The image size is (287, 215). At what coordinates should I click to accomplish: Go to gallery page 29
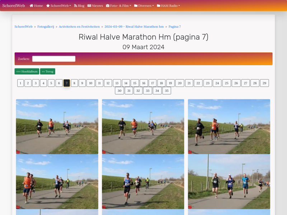click(x=264, y=83)
